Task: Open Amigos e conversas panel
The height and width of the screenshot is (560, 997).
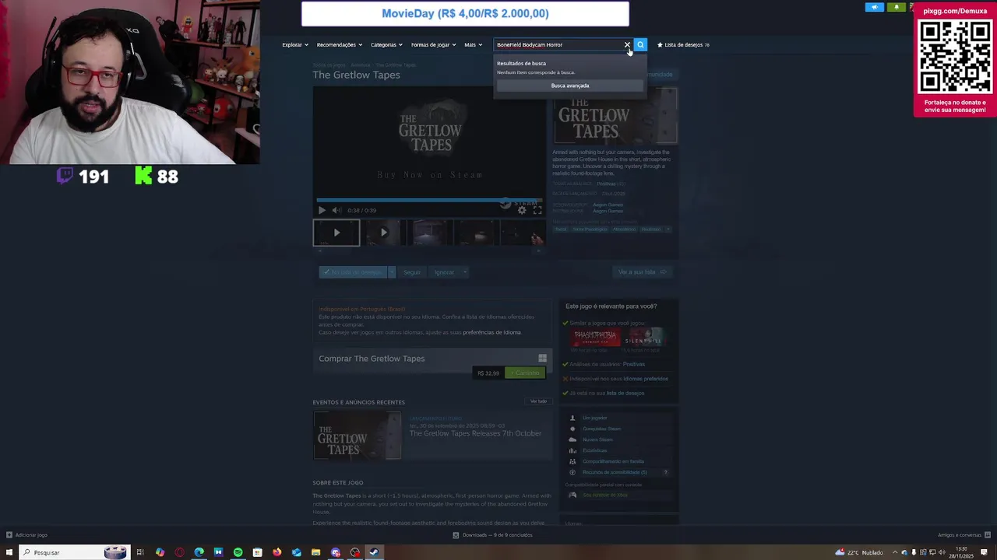Action: (x=964, y=535)
